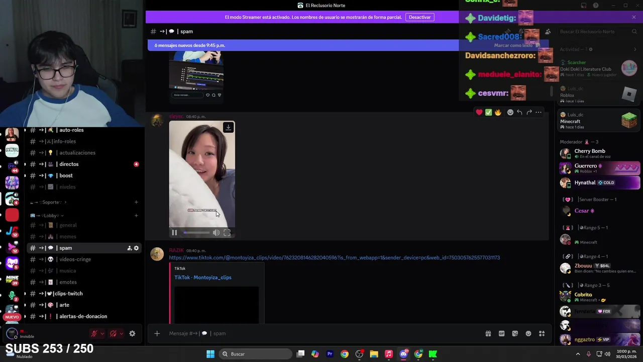
Task: Open the red square server icon
Action: click(x=12, y=215)
